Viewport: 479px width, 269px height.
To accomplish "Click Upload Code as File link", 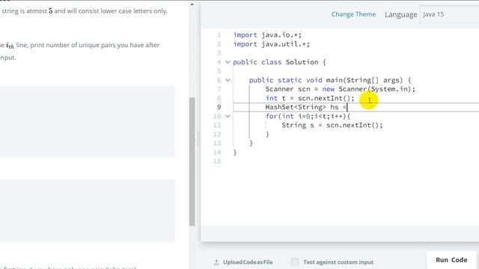I will [x=248, y=262].
